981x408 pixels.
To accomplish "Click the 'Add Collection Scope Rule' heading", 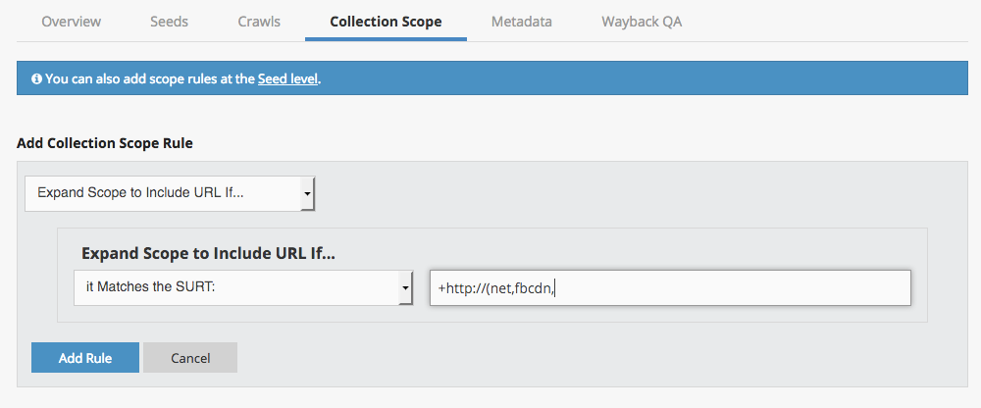I will [105, 143].
